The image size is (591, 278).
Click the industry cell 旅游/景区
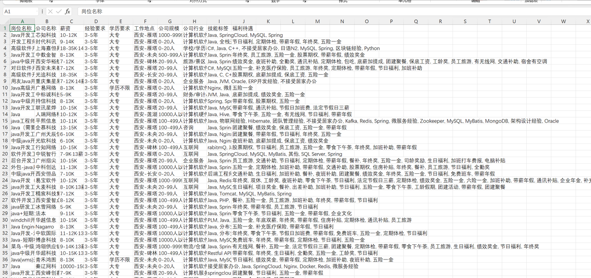pos(195,61)
